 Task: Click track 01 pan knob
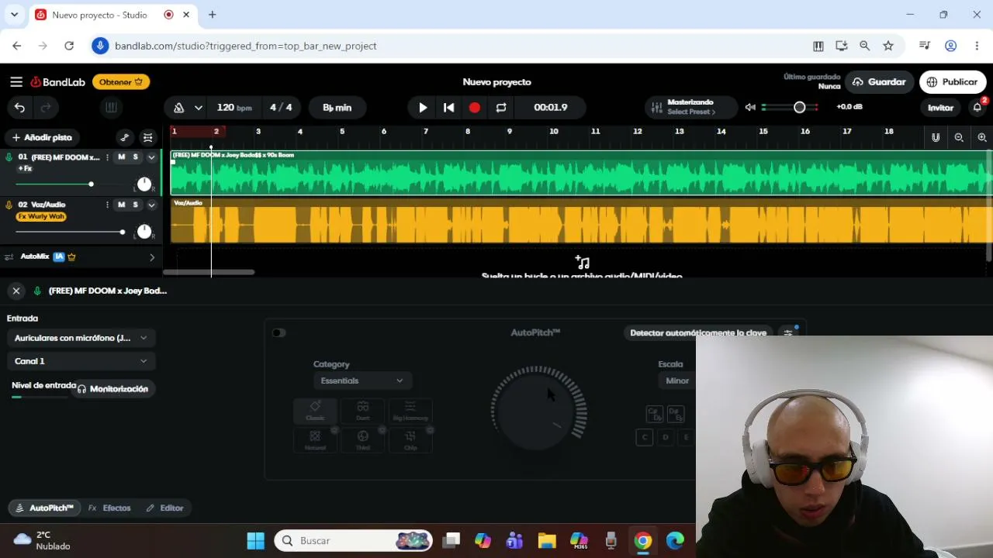pos(144,184)
